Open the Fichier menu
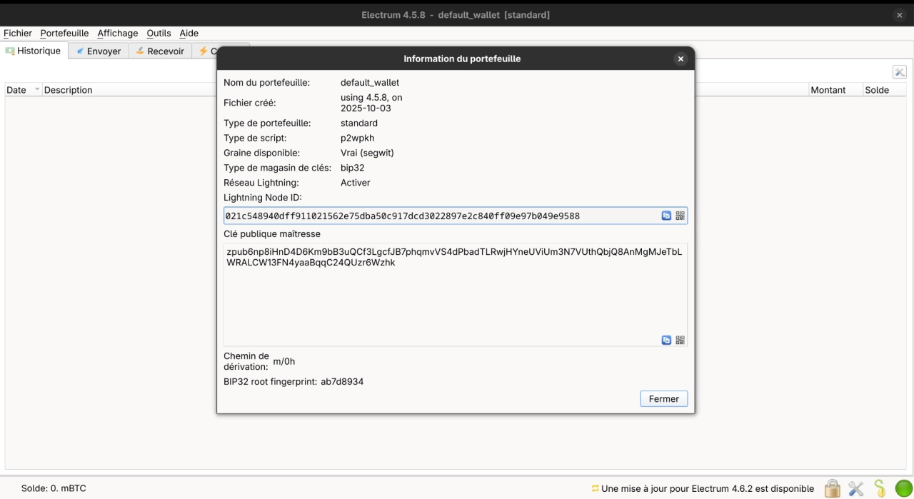Screen dimensions: 914x499 click(x=18, y=33)
